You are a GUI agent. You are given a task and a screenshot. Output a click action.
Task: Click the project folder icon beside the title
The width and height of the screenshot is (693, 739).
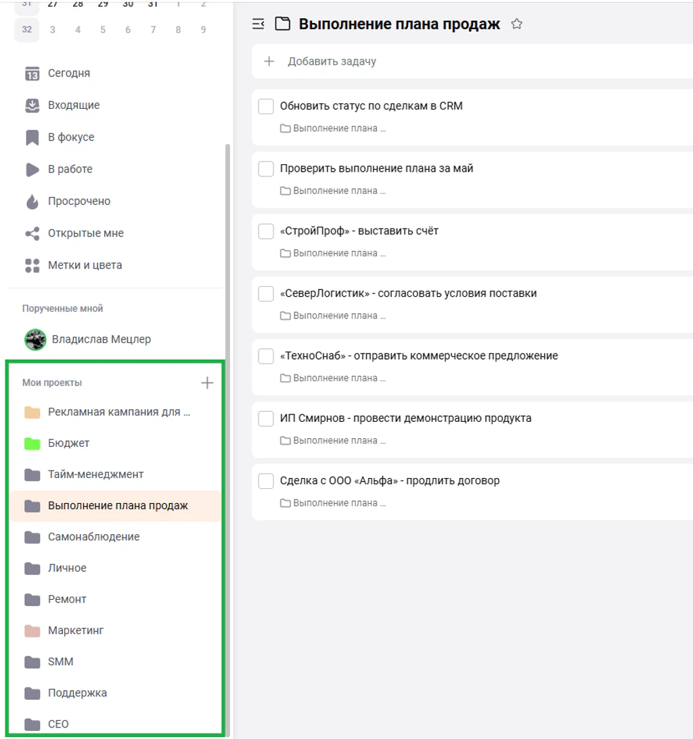(x=283, y=24)
